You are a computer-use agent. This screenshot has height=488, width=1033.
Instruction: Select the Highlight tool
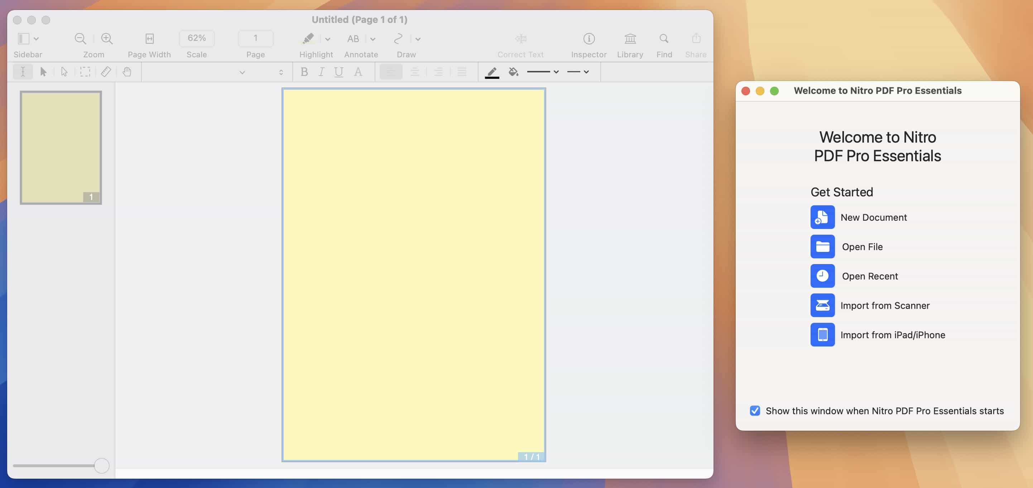(x=307, y=39)
